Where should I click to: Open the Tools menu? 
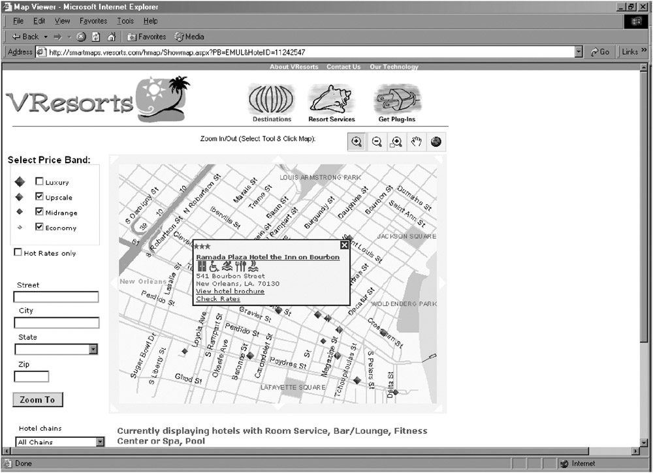(125, 21)
